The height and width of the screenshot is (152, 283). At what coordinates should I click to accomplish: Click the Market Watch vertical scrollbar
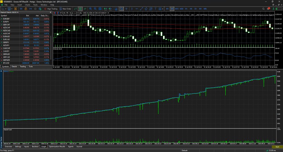point(51,48)
